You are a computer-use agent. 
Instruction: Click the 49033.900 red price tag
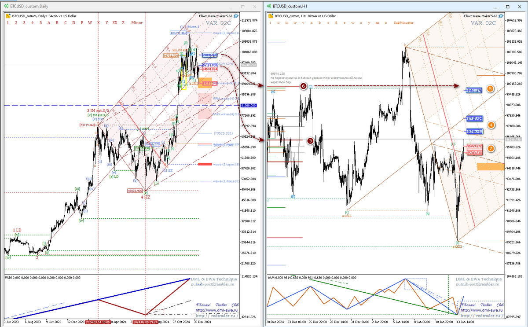click(135, 191)
